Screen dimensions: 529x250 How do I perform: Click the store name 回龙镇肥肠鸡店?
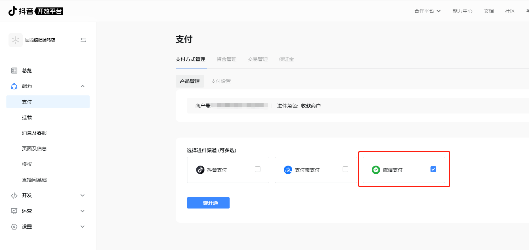pos(40,40)
